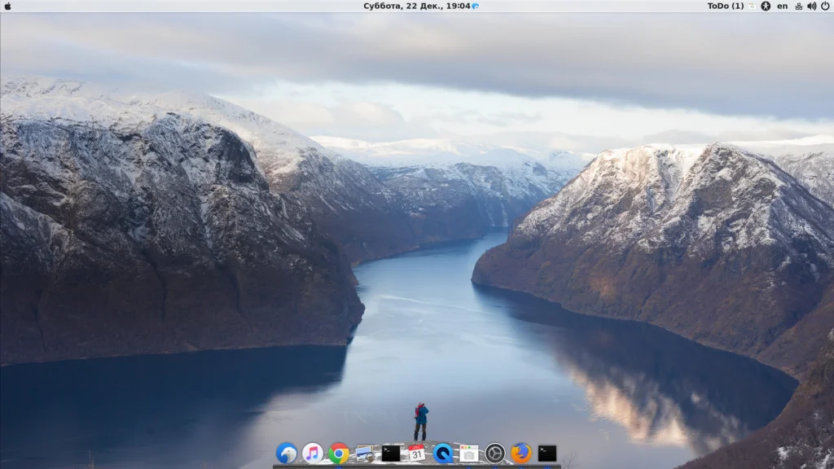Open the Screenshot tool in the dock
834x469 pixels.
(469, 453)
